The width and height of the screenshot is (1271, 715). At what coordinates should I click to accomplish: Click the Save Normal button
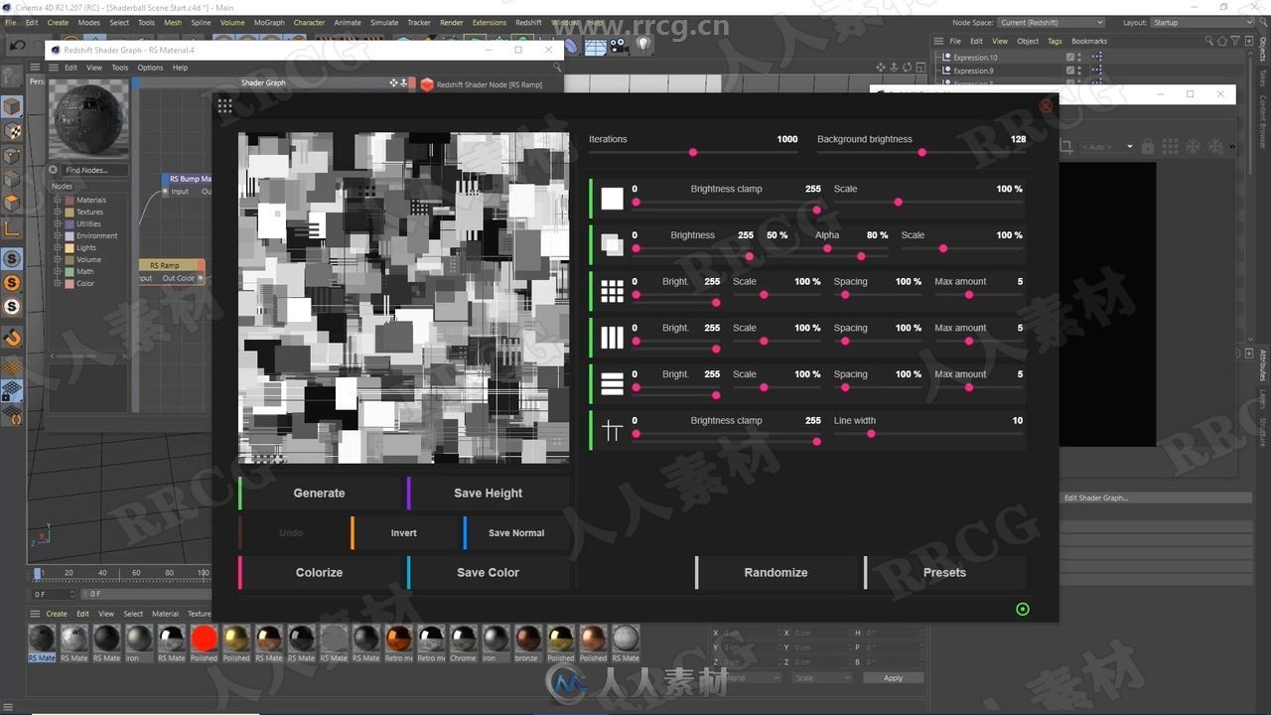tap(516, 532)
